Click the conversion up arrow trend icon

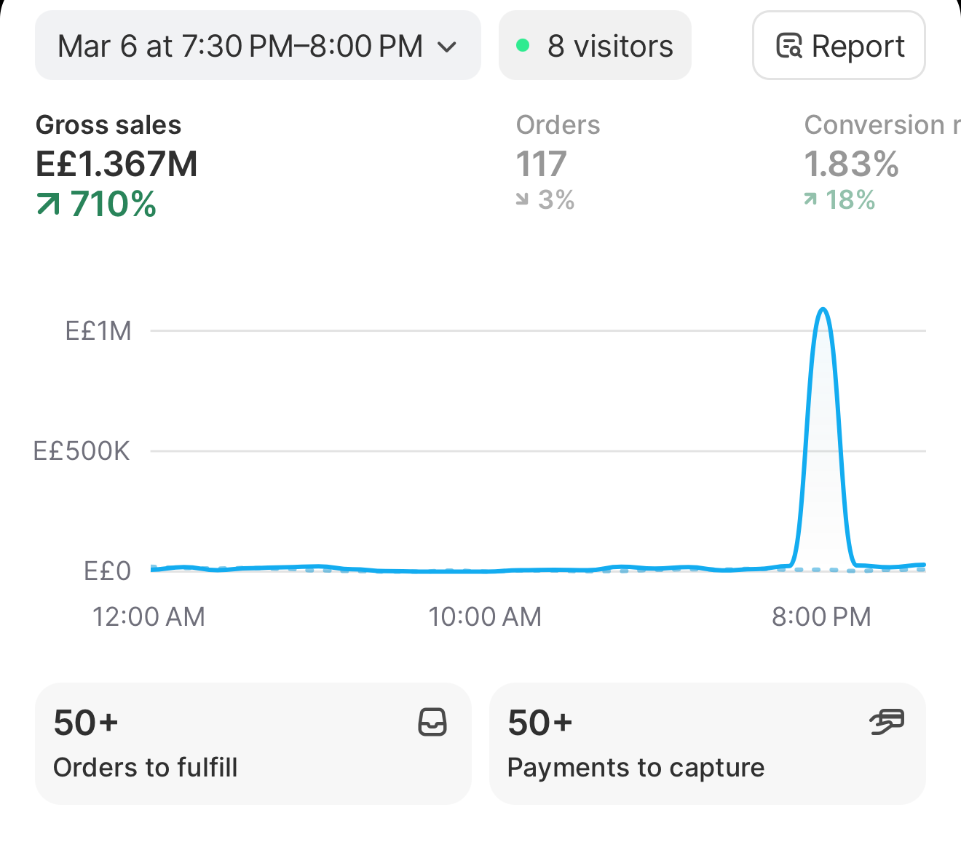[x=810, y=199]
